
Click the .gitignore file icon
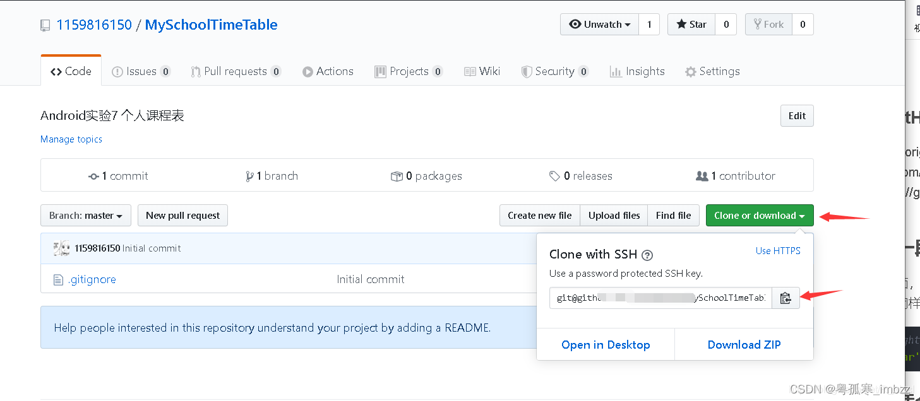point(58,280)
